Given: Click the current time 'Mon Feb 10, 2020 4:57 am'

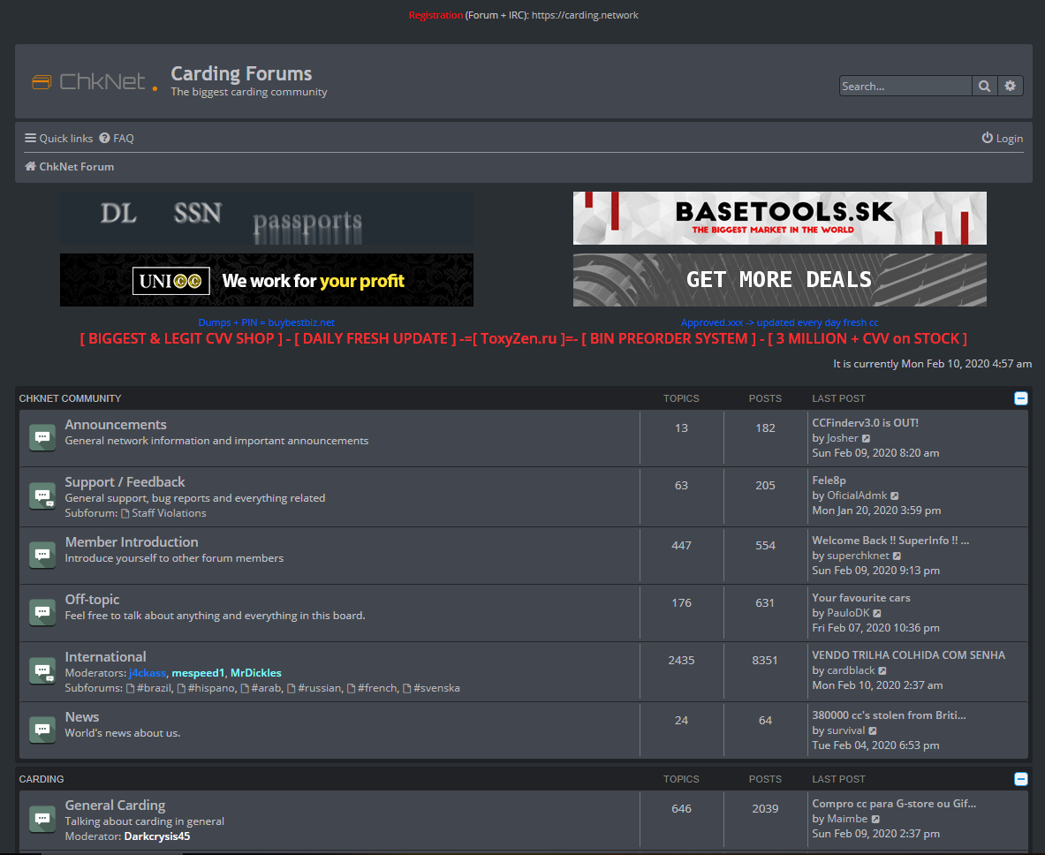Looking at the screenshot, I should (x=966, y=364).
